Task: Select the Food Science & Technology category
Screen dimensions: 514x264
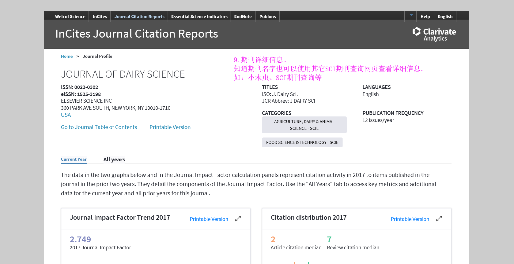Action: pyautogui.click(x=302, y=142)
